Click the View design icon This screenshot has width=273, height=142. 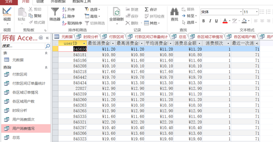(7, 13)
